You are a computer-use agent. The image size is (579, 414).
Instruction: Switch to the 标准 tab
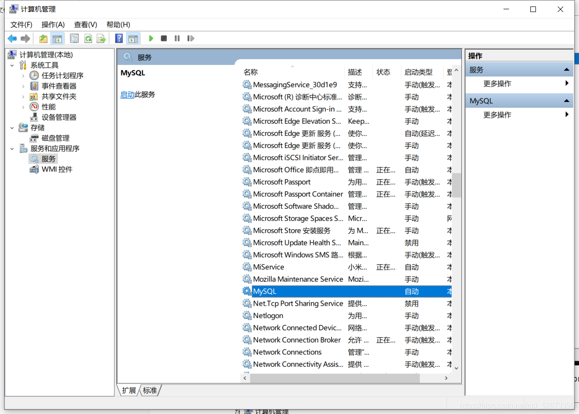(x=150, y=390)
